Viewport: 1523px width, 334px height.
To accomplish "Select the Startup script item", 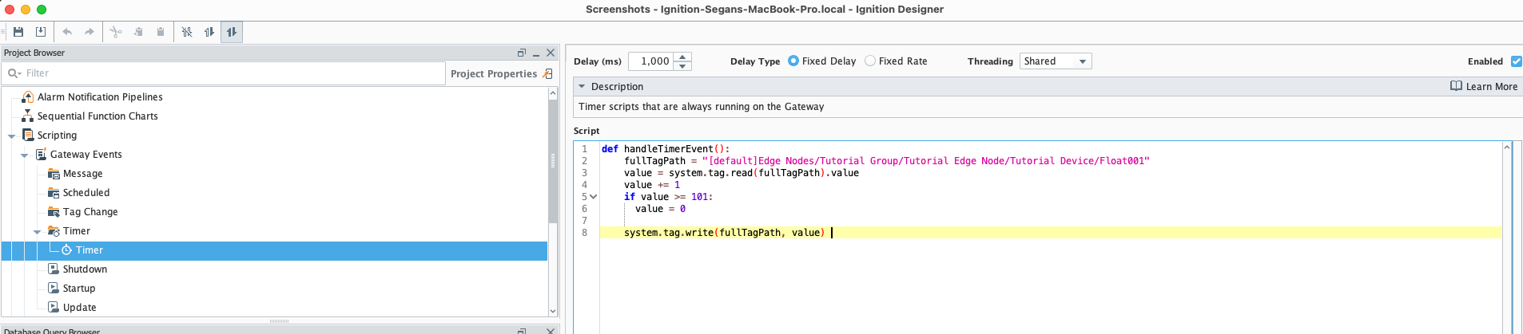I will 78,289.
